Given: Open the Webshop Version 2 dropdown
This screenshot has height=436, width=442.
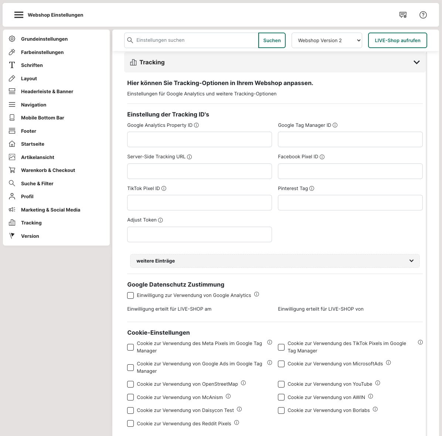Looking at the screenshot, I should click(327, 40).
